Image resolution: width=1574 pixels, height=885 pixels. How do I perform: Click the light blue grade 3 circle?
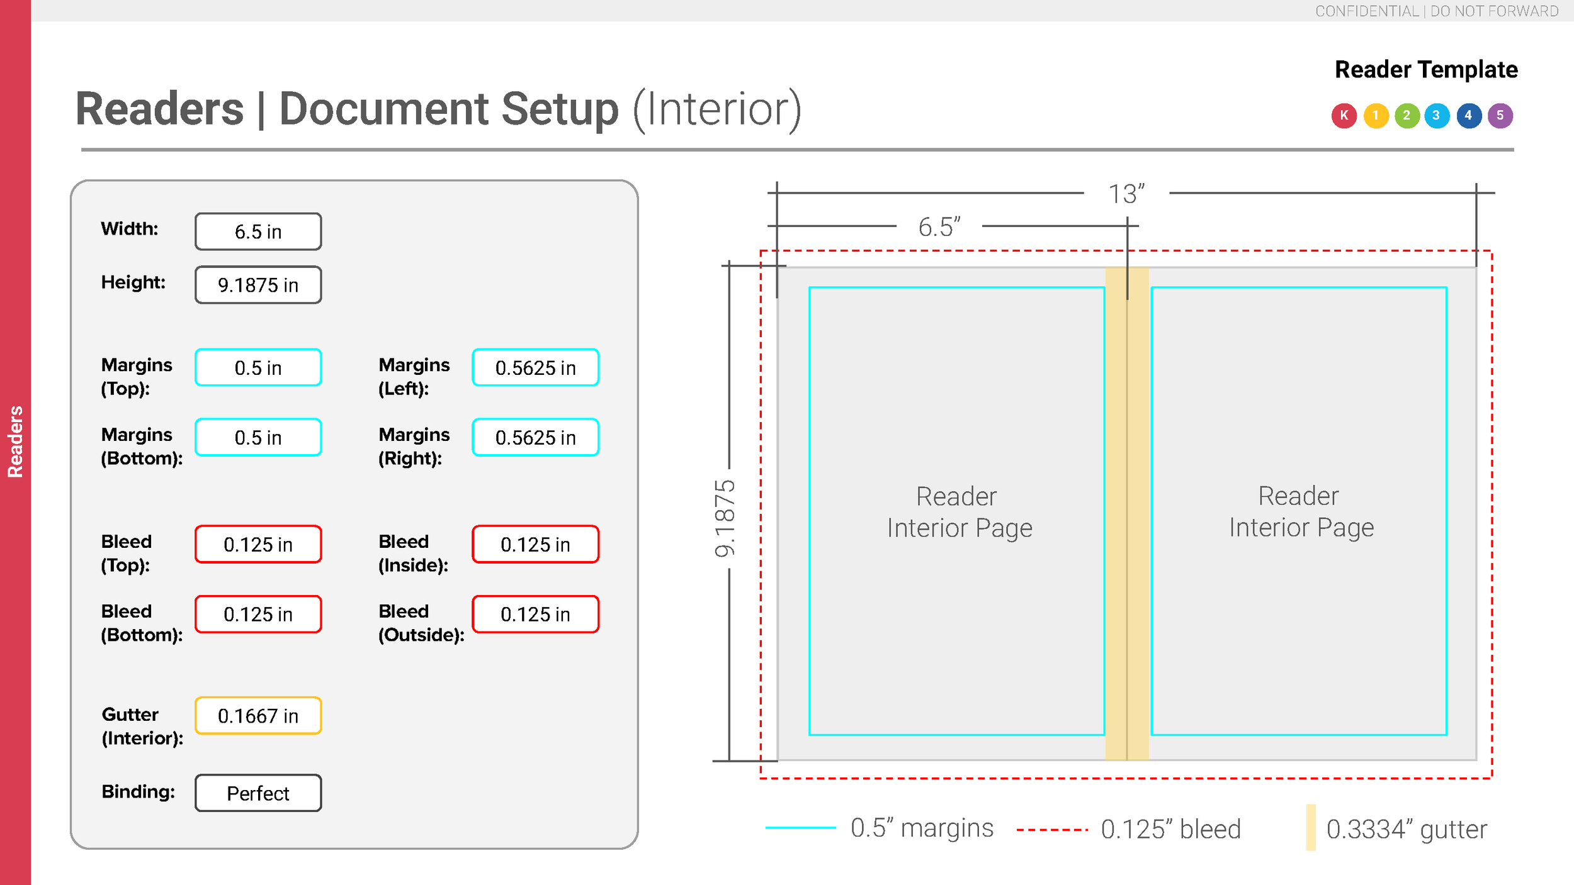click(x=1437, y=116)
